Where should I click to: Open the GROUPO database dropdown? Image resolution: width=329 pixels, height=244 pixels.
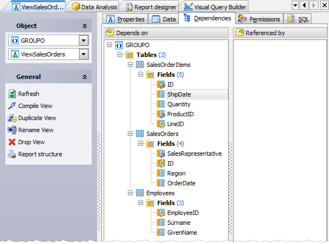[x=83, y=41]
